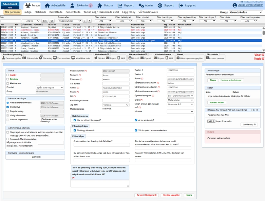
Task: Open Placering gear icon
Action: click(x=41, y=57)
